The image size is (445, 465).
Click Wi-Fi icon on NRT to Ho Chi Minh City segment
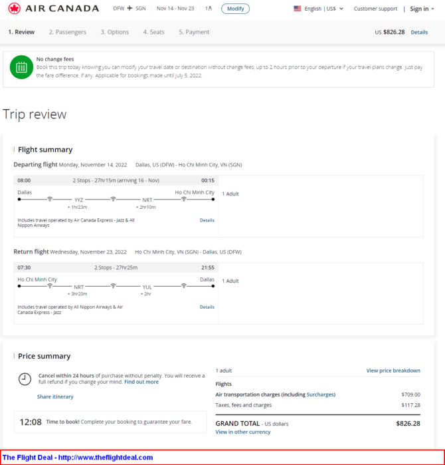click(x=184, y=199)
